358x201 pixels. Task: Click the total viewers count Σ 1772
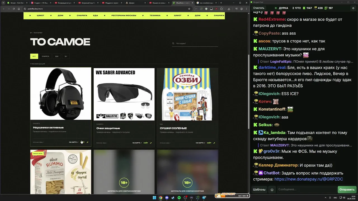[296, 8]
